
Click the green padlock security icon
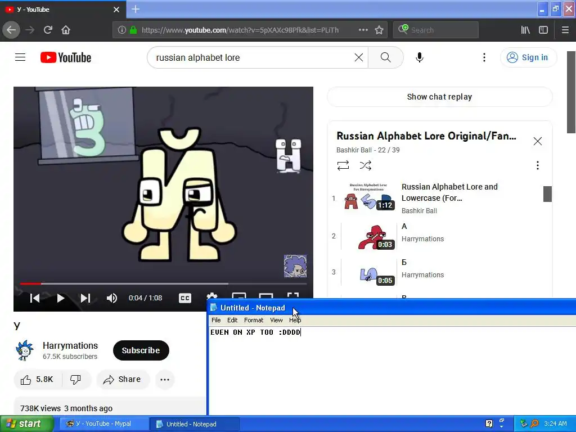coord(133,30)
